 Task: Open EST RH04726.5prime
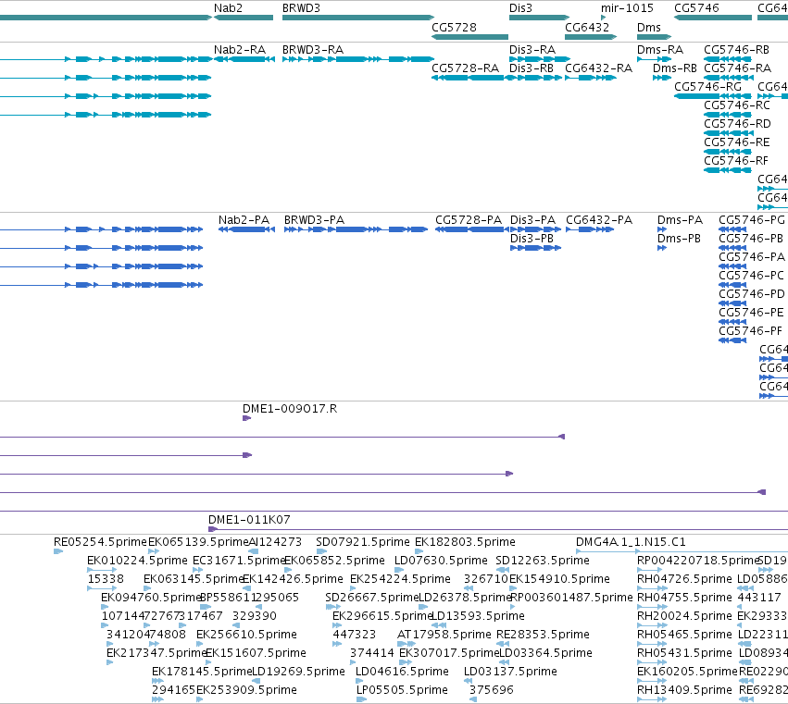(650, 588)
